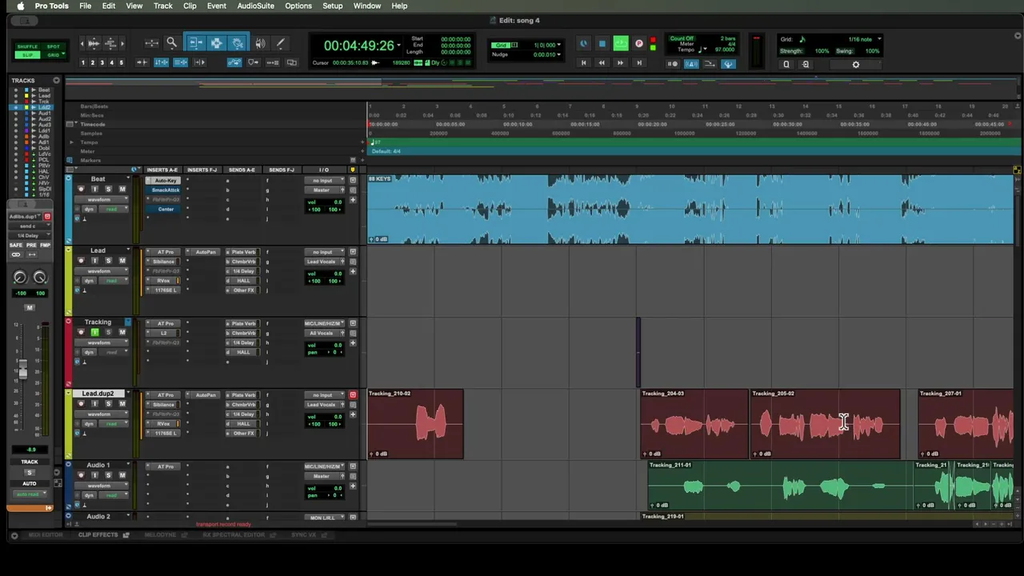Open quantize settings gear icon
The width and height of the screenshot is (1024, 576).
pos(855,65)
